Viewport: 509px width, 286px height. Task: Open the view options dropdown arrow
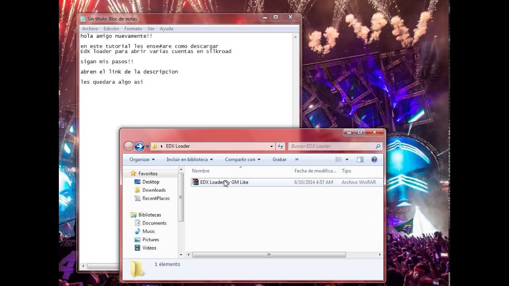pyautogui.click(x=347, y=159)
